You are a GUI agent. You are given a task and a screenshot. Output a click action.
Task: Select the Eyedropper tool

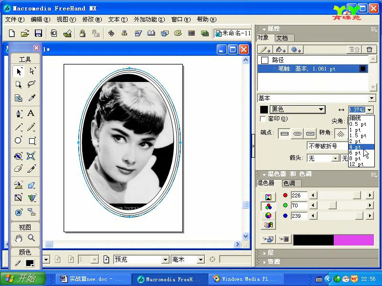[x=32, y=98]
